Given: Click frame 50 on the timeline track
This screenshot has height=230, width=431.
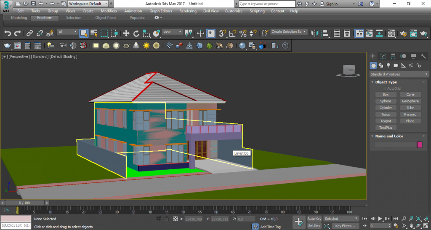Looking at the screenshot, I should (183, 211).
